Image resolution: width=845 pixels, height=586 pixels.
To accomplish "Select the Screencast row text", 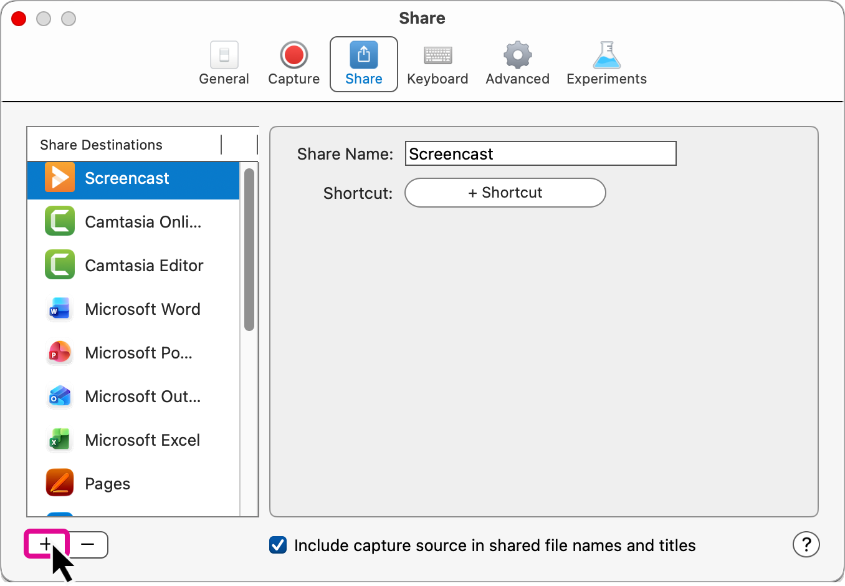I will [x=127, y=178].
